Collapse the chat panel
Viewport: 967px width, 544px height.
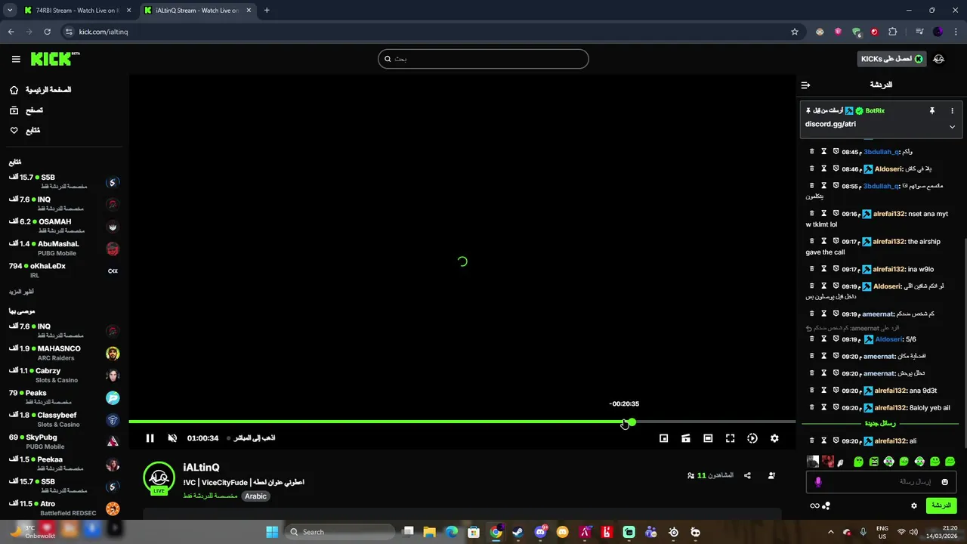point(805,85)
